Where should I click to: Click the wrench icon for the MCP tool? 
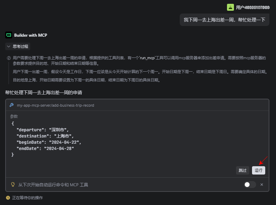(x=11, y=105)
